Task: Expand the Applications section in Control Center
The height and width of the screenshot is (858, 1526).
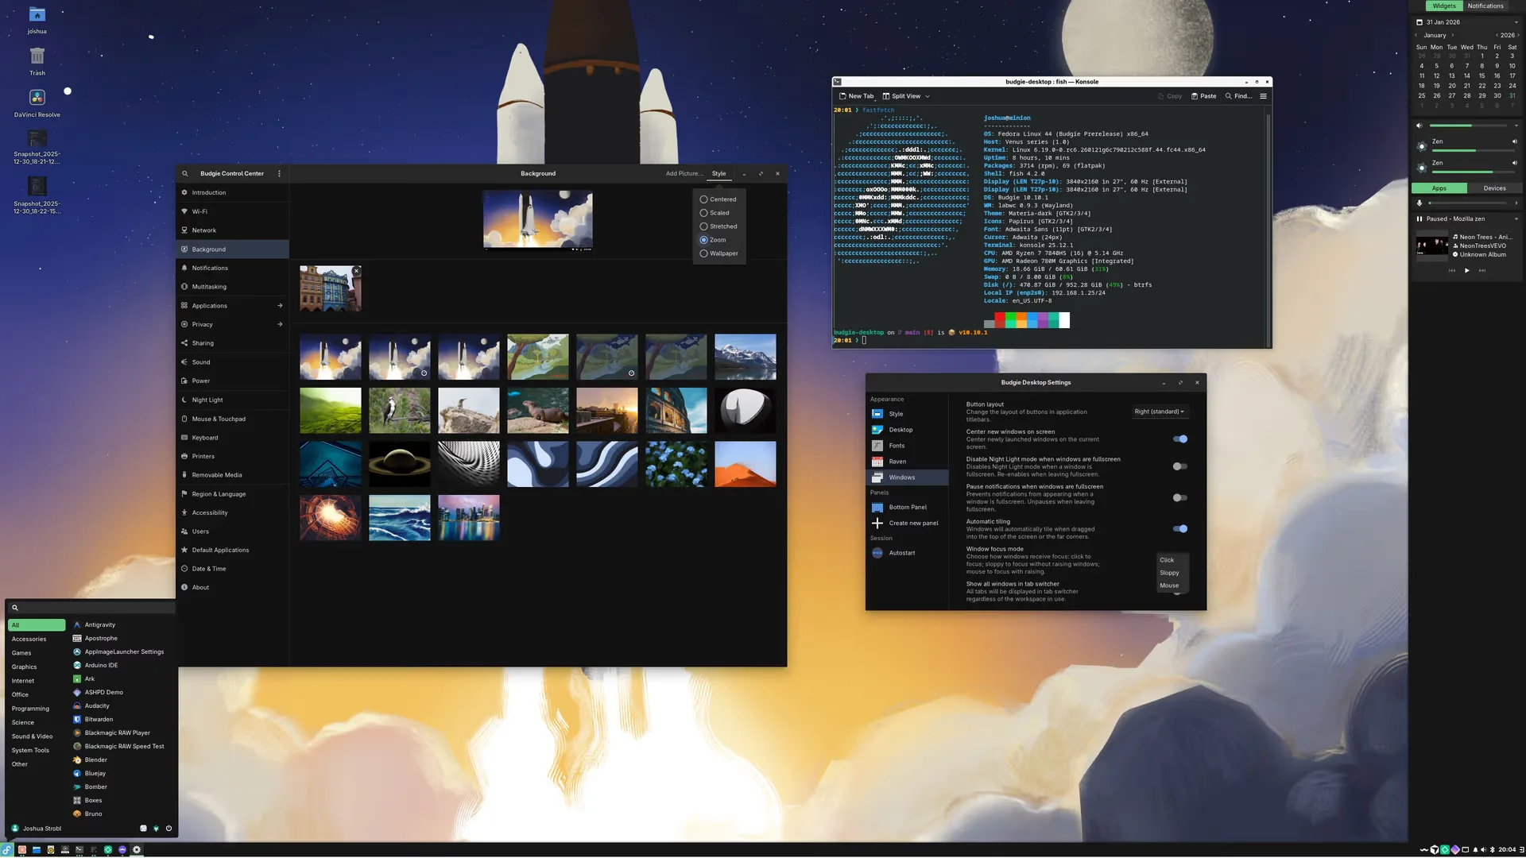Action: pyautogui.click(x=231, y=305)
